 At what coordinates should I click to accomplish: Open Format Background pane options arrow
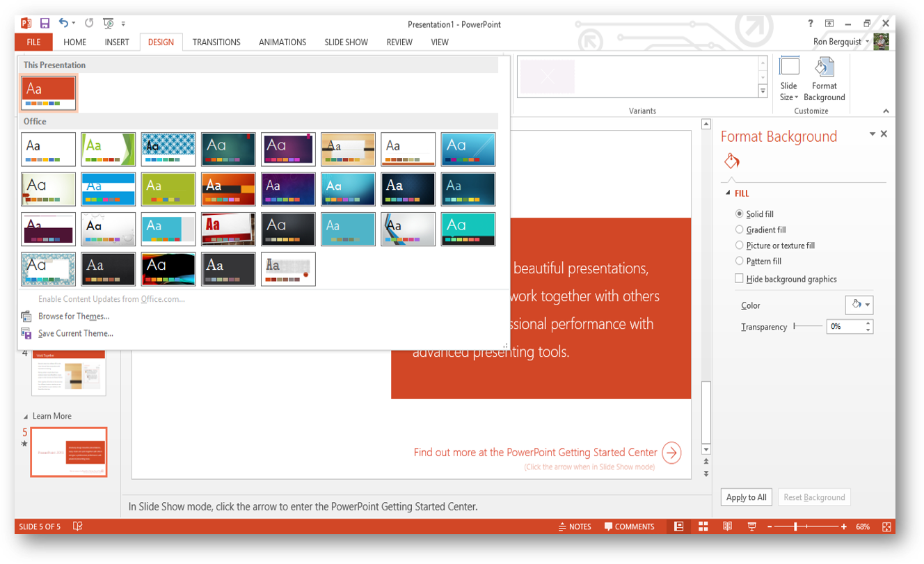[873, 134]
